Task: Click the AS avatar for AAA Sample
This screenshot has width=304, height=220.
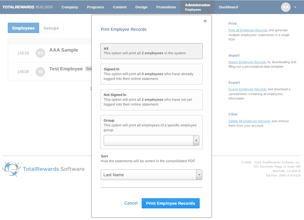Action: (x=40, y=53)
